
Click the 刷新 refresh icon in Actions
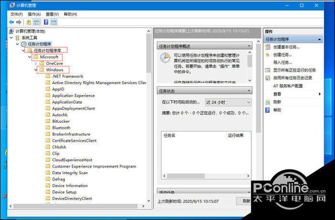tap(267, 102)
